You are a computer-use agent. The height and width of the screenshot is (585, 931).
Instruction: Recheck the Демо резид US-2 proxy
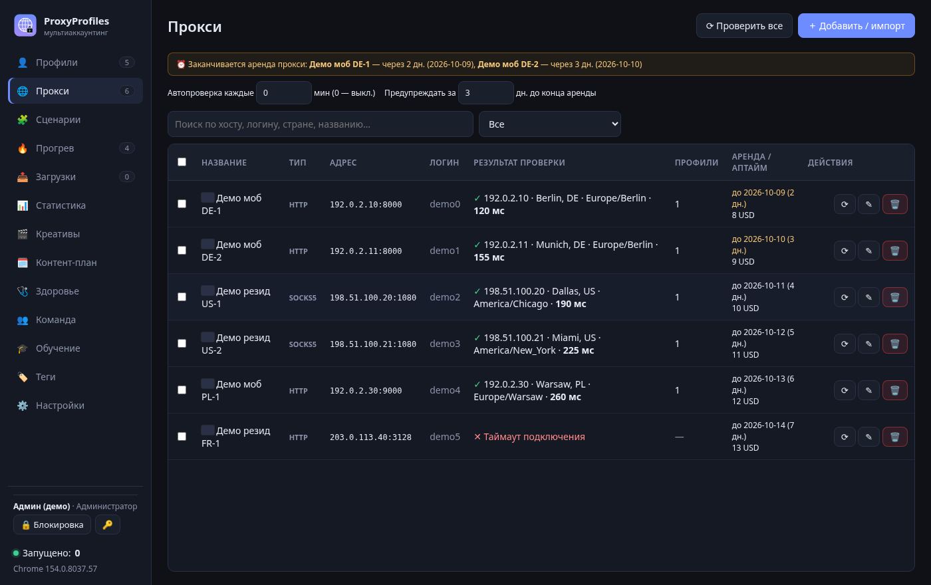pyautogui.click(x=845, y=344)
